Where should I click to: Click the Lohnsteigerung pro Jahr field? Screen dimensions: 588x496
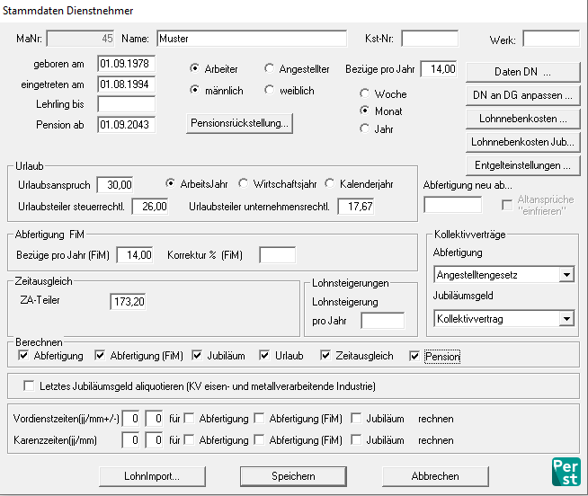pos(383,321)
